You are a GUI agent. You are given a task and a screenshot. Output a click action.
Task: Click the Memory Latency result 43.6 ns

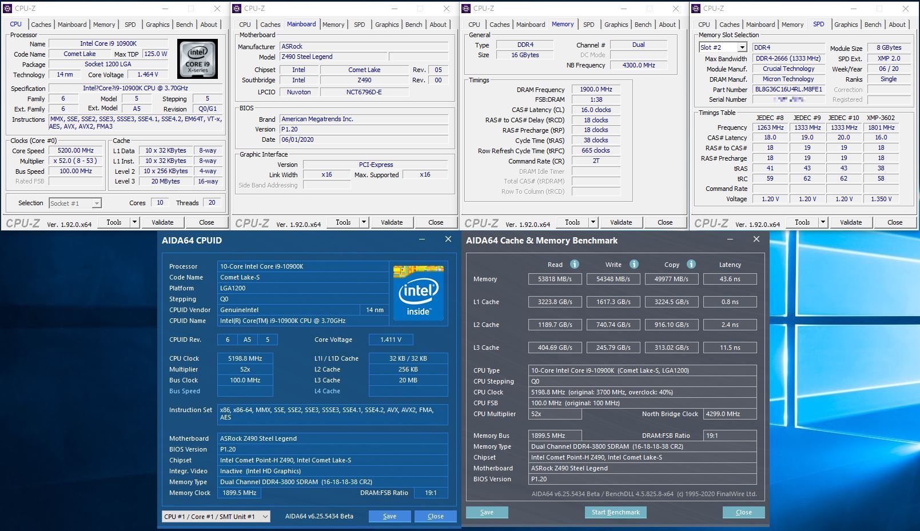tap(730, 279)
